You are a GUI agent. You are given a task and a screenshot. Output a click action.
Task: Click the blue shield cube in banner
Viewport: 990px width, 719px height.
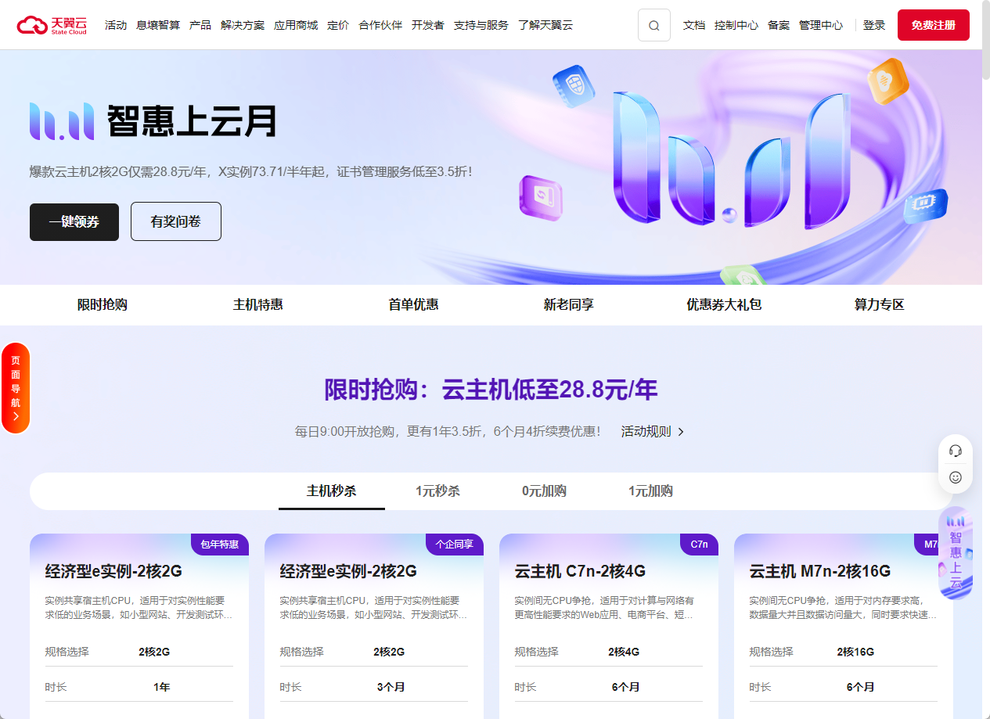pos(574,84)
